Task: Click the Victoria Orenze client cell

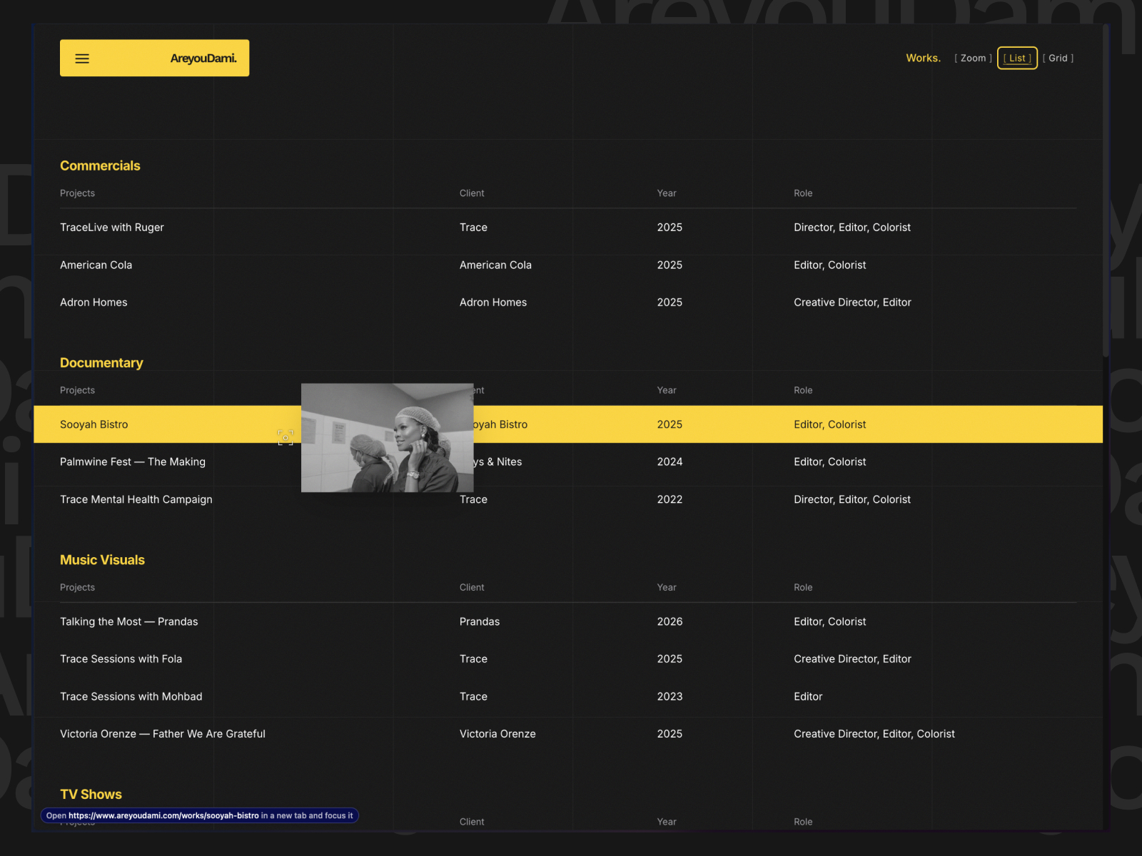Action: coord(497,734)
